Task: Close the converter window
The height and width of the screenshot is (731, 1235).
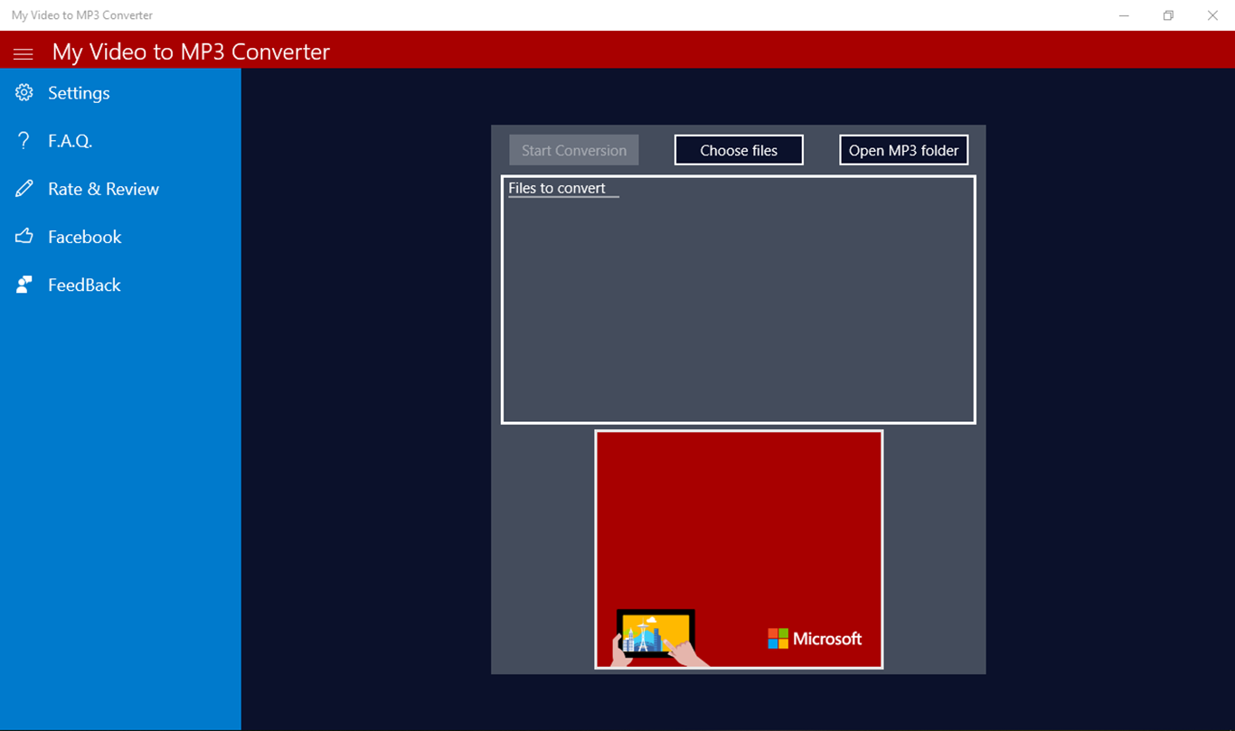Action: (x=1212, y=15)
